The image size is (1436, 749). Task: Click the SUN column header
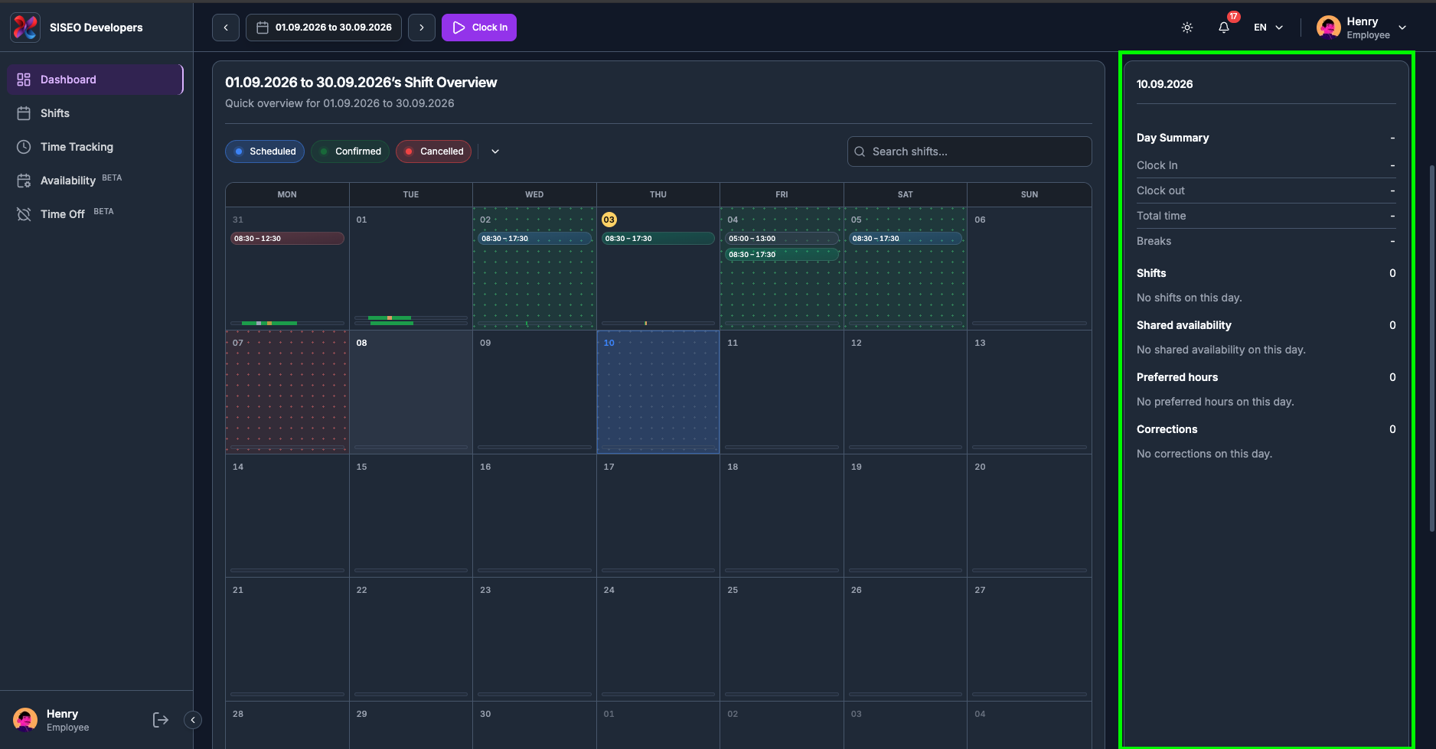pos(1030,194)
